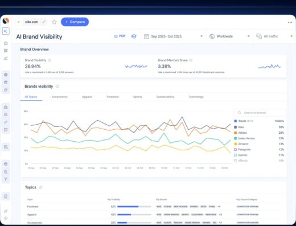This screenshot has width=296, height=226.
Task: Open the AI sparkle sidebar icon
Action: [x=6, y=31]
